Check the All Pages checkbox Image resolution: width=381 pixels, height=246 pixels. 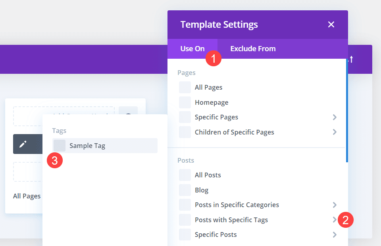[x=185, y=87]
